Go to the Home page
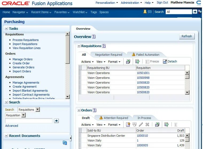Image resolution: width=203 pixels, height=149 pixels. coord(6,12)
